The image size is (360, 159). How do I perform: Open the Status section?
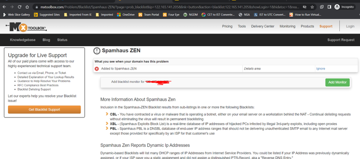(x=62, y=40)
